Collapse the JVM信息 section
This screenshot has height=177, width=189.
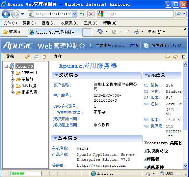146,75
